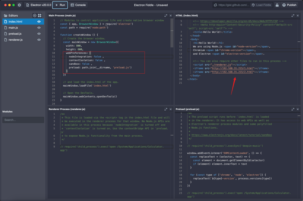Click the Editors folder icon
Image resolution: width=303 pixels, height=201 pixels.
click(x=6, y=15)
